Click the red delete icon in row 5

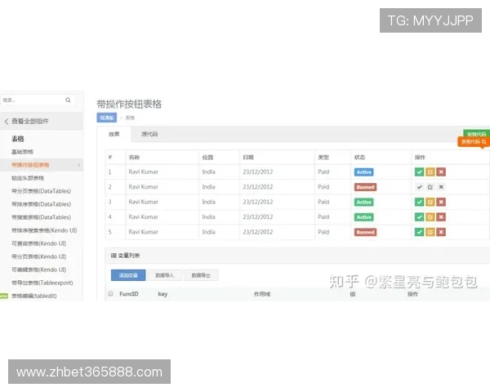441,232
